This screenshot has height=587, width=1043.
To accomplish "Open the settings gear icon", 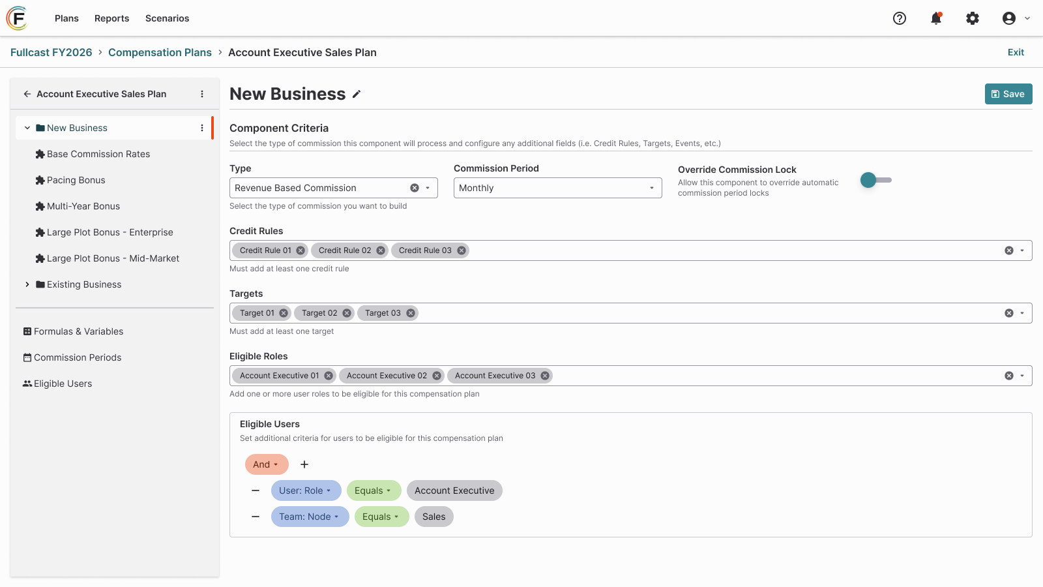I will (973, 18).
